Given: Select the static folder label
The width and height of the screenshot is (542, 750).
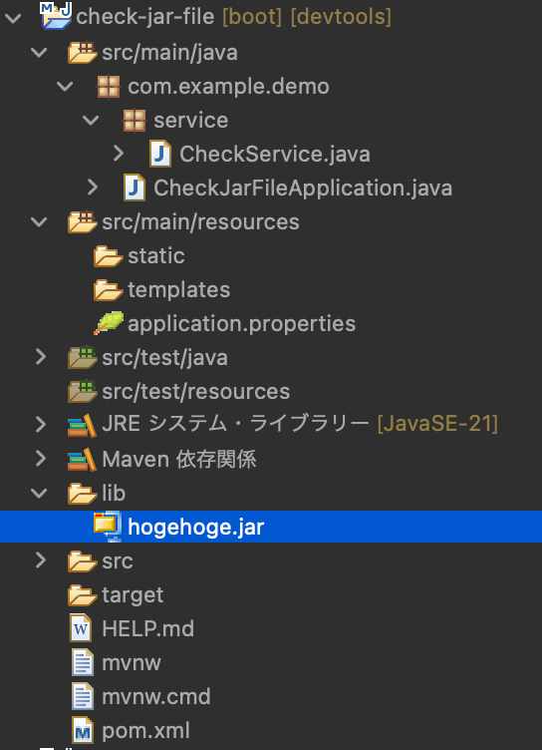Looking at the screenshot, I should click(155, 256).
